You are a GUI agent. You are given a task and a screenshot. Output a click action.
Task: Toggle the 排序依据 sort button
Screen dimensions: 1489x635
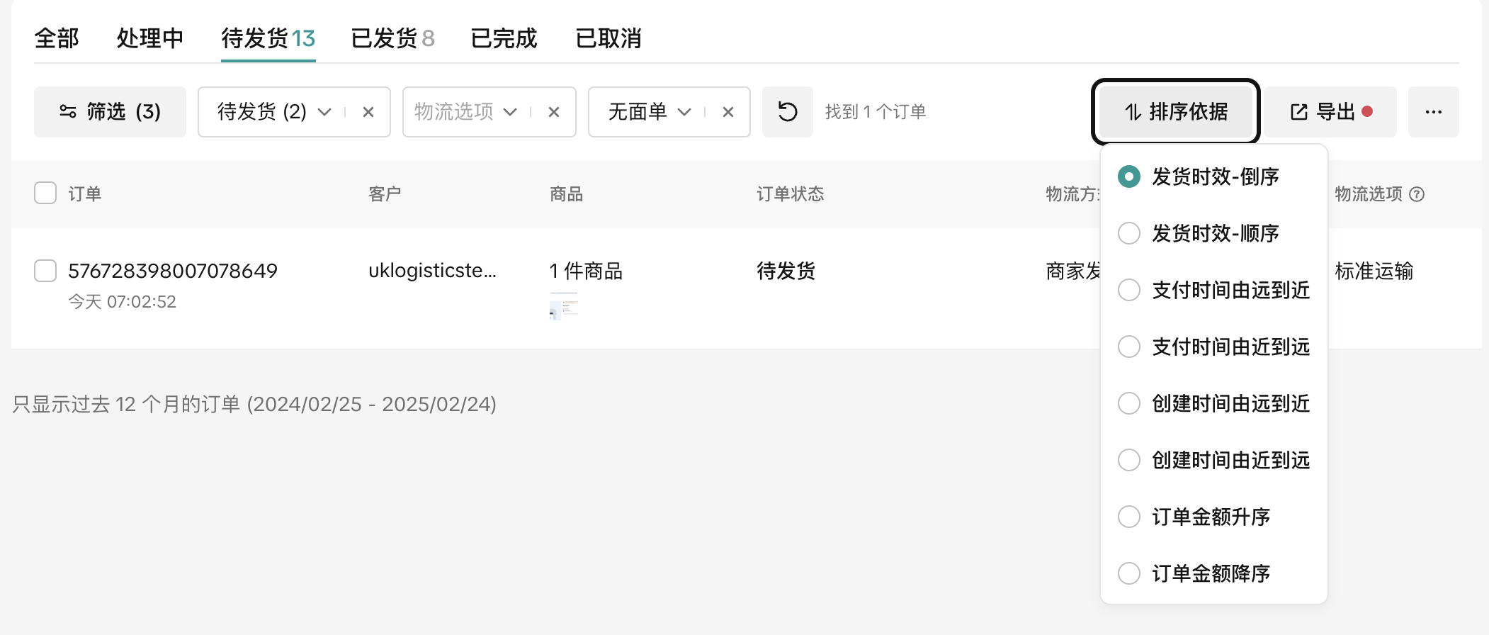pos(1175,112)
